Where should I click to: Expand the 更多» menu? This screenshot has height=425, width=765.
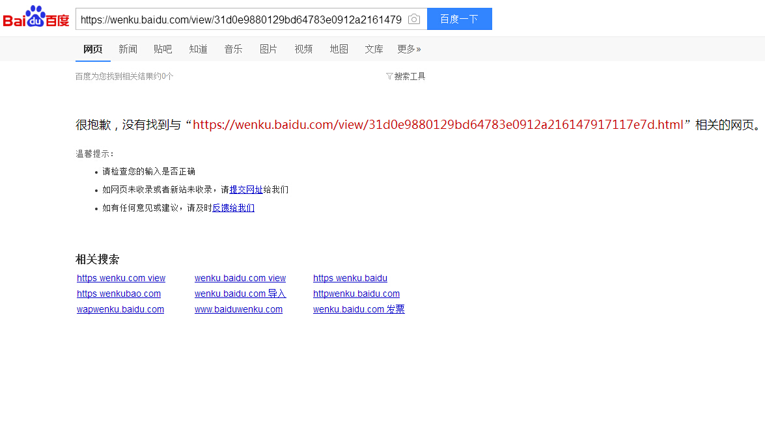tap(409, 49)
